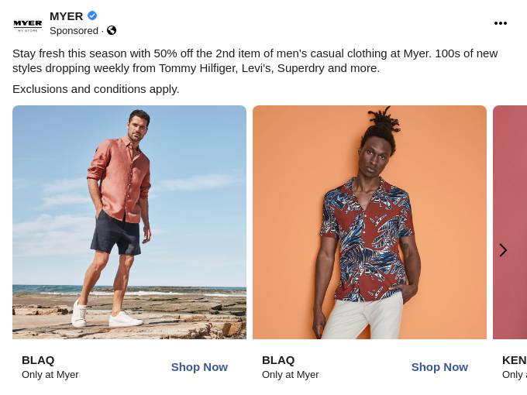This screenshot has width=527, height=395.
Task: Select the KEN card title at the edge
Action: 515,360
